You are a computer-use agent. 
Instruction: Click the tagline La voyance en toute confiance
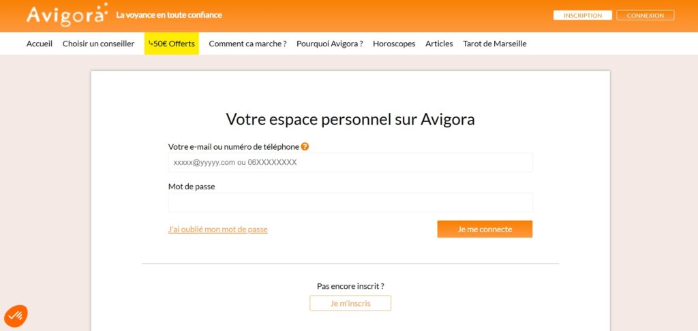click(169, 15)
